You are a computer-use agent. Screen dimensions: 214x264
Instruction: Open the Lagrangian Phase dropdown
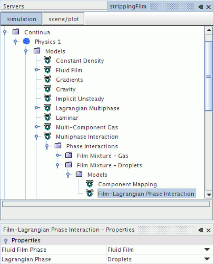(x=207, y=259)
